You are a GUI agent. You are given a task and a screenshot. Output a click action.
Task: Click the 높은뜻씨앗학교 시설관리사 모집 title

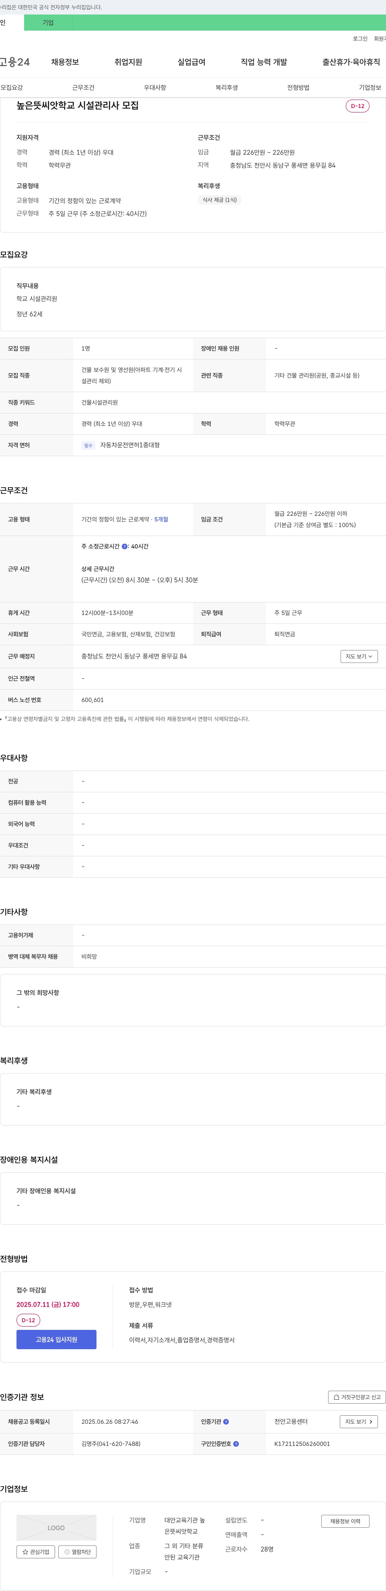[78, 106]
